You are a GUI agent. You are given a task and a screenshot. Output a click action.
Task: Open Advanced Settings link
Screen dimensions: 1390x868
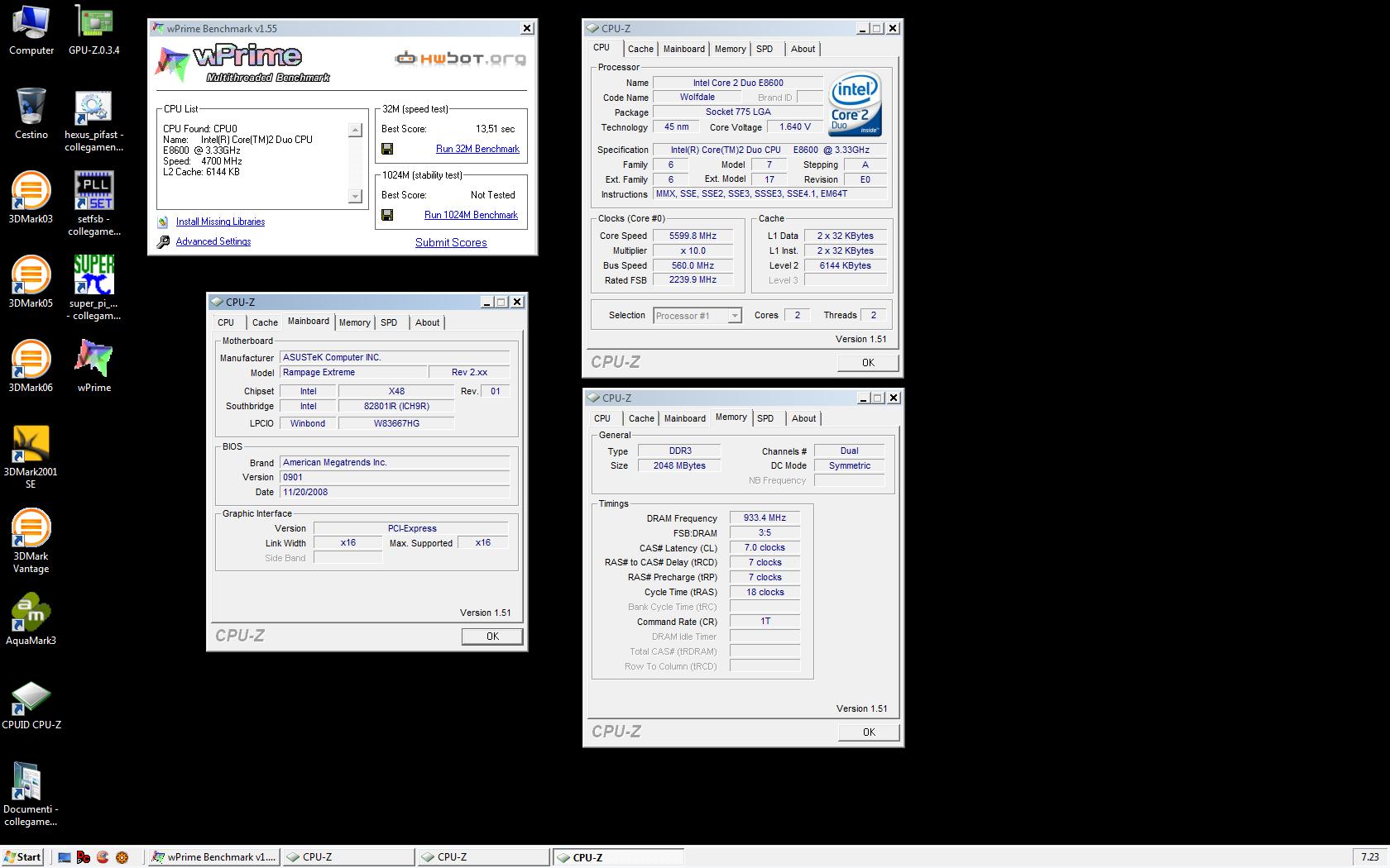tap(213, 241)
